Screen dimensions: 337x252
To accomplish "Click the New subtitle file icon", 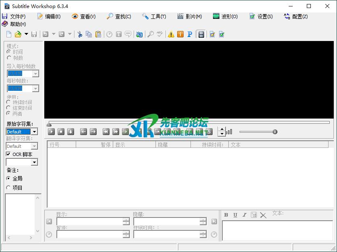I will 9,35.
